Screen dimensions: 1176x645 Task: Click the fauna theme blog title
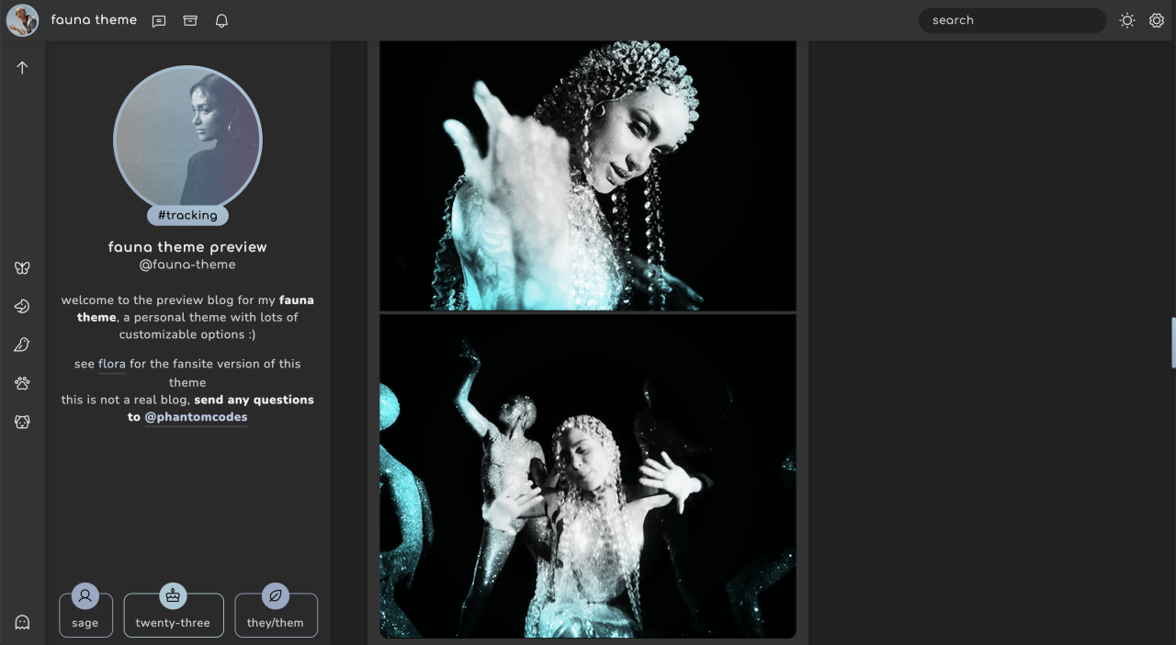[x=94, y=19]
